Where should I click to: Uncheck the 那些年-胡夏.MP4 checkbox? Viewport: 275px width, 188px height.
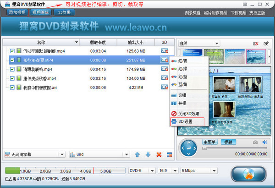click(x=12, y=60)
